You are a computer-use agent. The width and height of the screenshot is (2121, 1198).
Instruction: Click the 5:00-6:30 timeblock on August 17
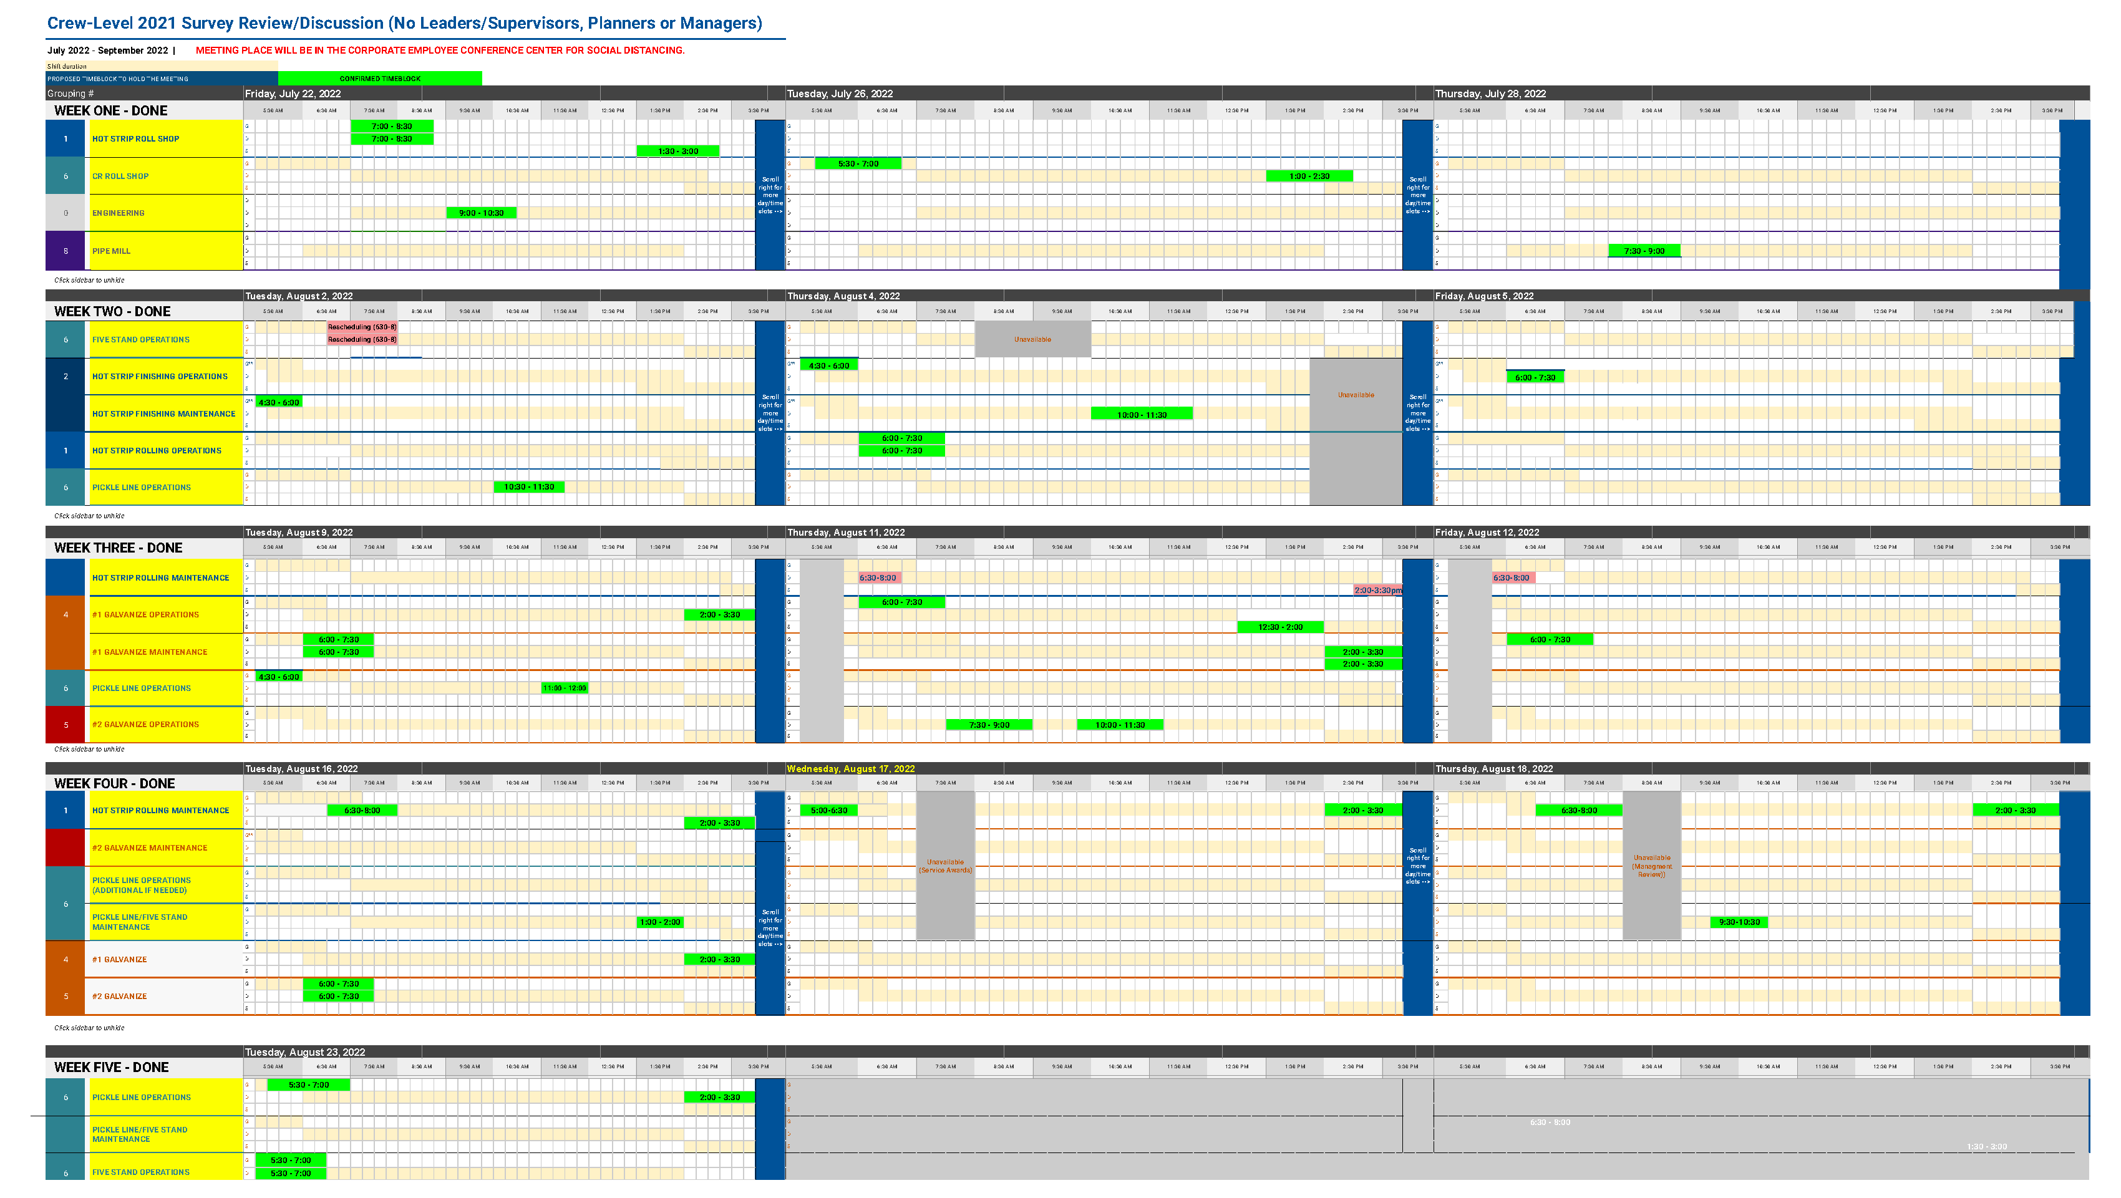(828, 811)
